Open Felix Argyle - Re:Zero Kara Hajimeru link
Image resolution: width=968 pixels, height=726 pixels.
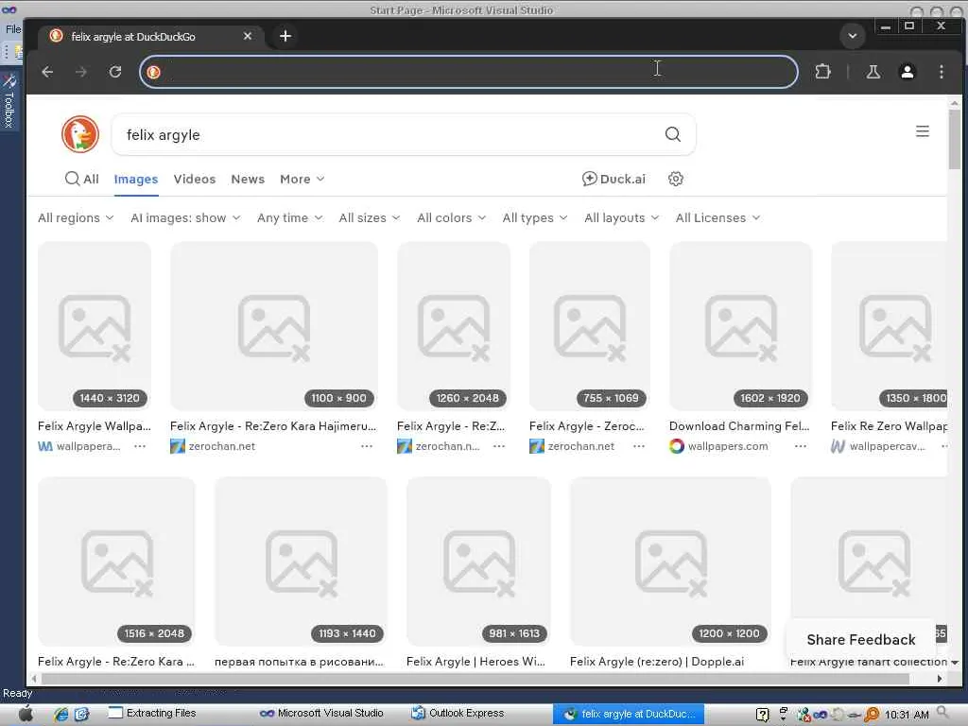click(x=273, y=426)
